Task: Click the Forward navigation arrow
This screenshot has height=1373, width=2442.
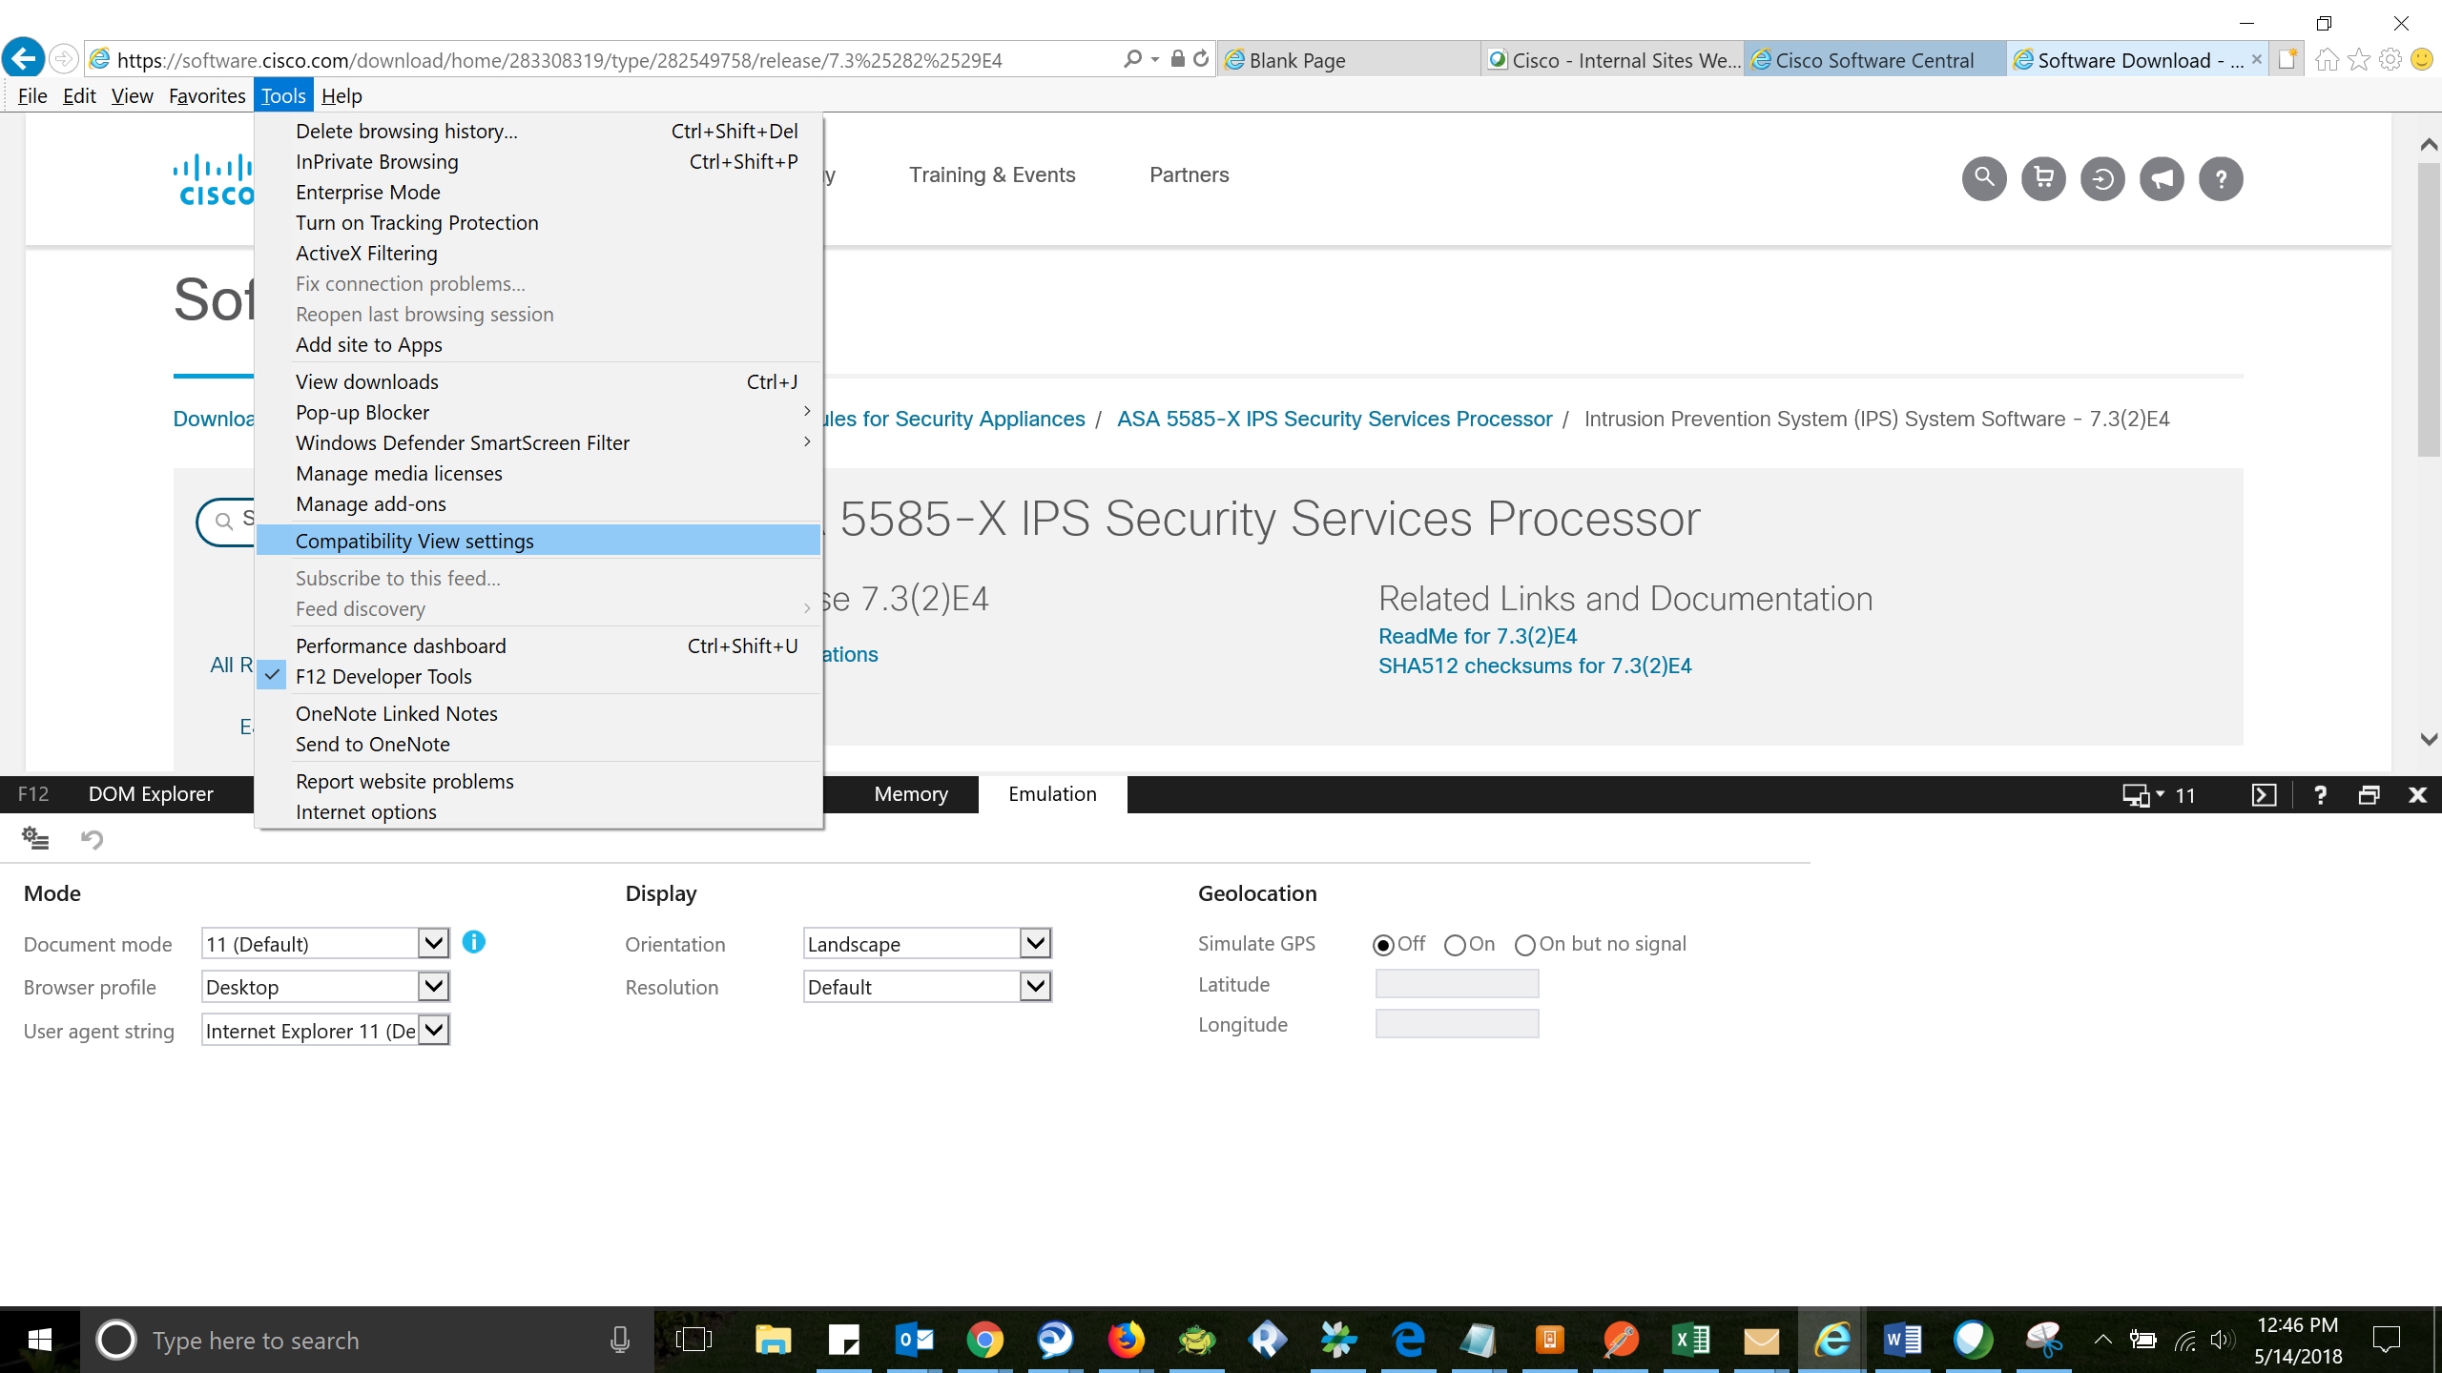Action: point(64,59)
